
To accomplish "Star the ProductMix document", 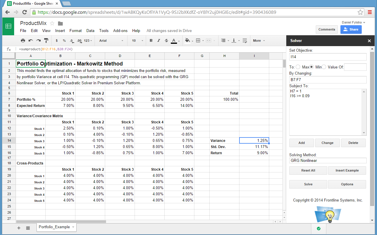I will click(52, 23).
